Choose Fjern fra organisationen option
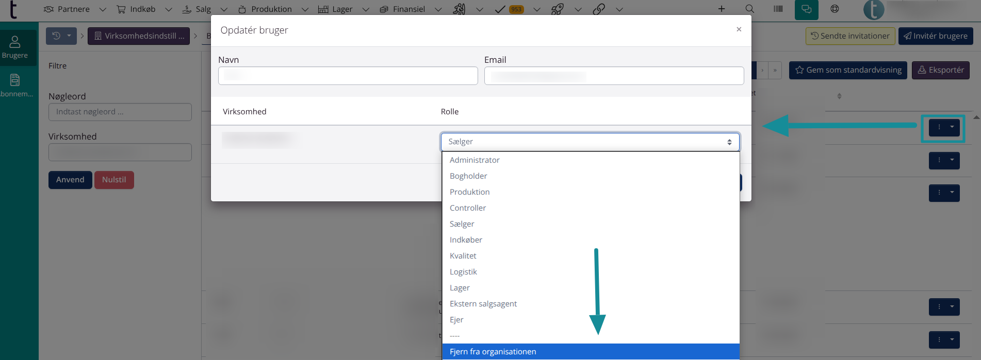 493,352
